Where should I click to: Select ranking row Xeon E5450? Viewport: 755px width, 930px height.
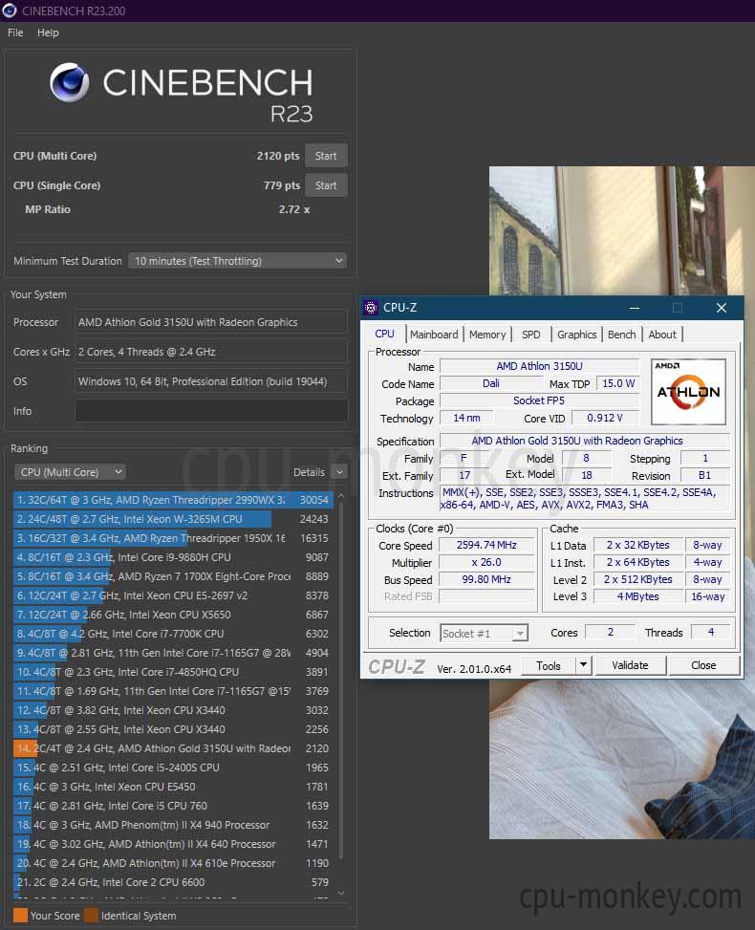[173, 787]
